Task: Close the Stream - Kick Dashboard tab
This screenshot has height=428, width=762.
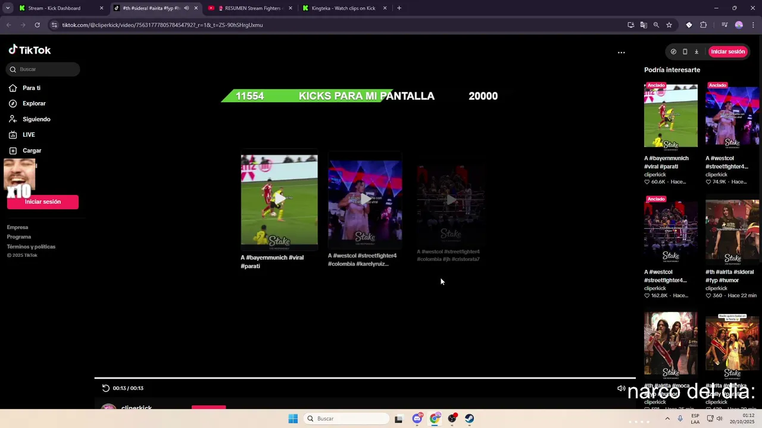Action: (x=101, y=8)
